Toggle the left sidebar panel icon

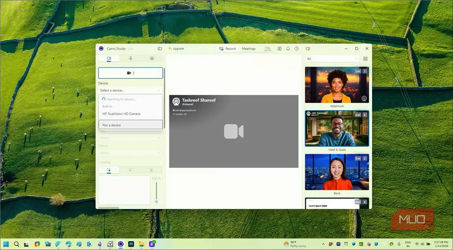tap(159, 49)
